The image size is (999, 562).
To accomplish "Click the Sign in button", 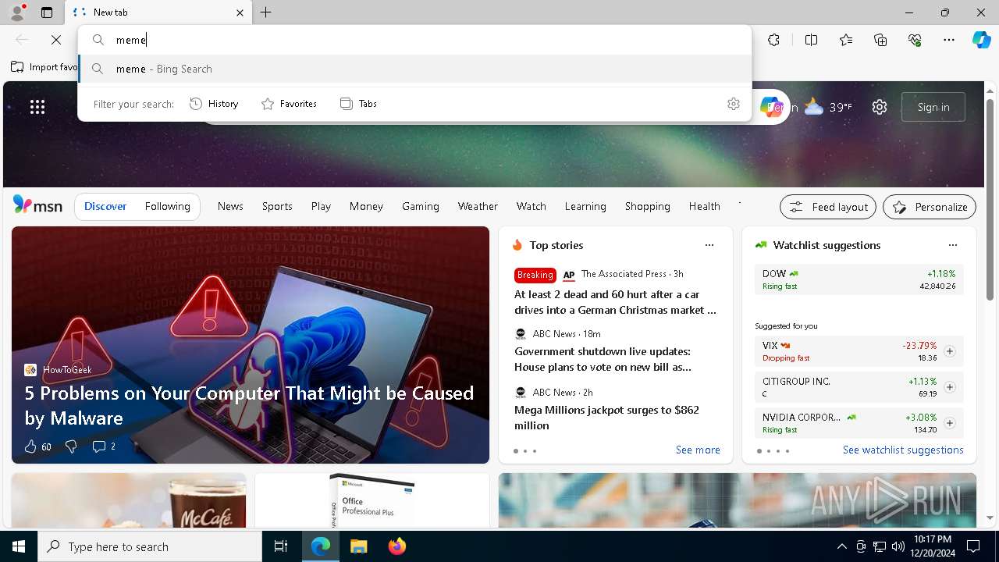I will [x=933, y=107].
